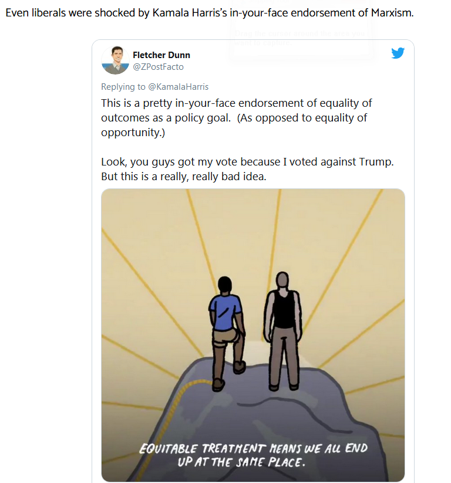The width and height of the screenshot is (451, 483).
Task: Open Fletcher Dunn's profile avatar
Action: click(115, 60)
